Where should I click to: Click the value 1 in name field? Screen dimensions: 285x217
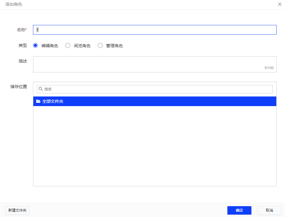tap(37, 30)
